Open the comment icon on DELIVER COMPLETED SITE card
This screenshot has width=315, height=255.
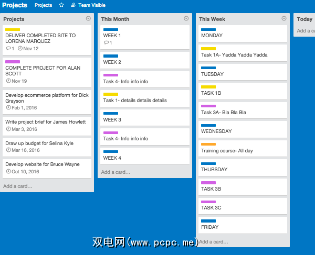click(x=8, y=49)
